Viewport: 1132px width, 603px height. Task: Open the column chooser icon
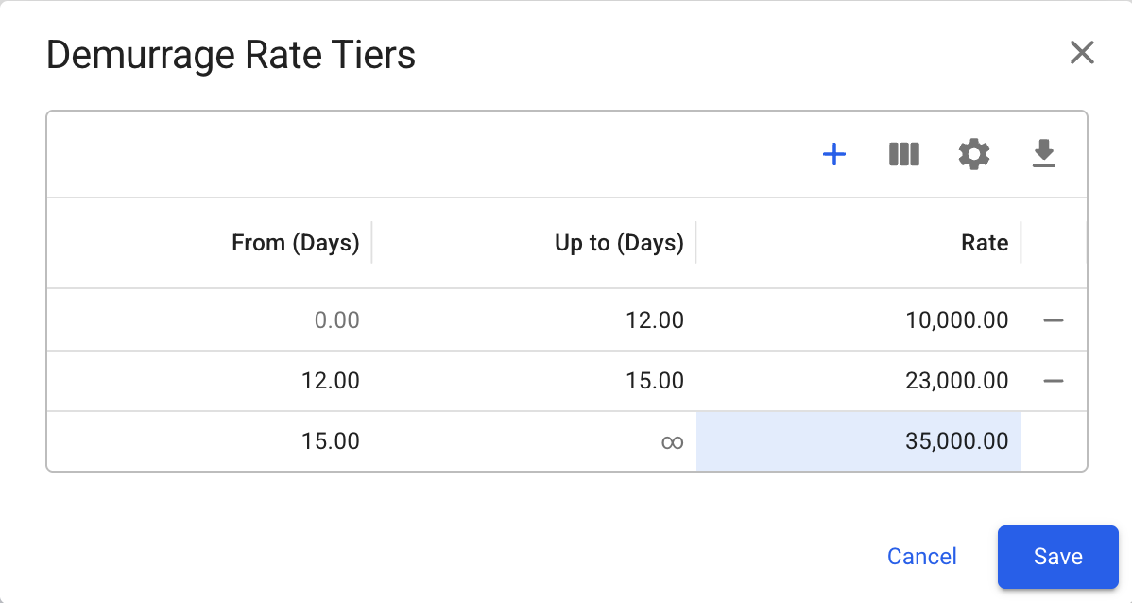click(904, 154)
